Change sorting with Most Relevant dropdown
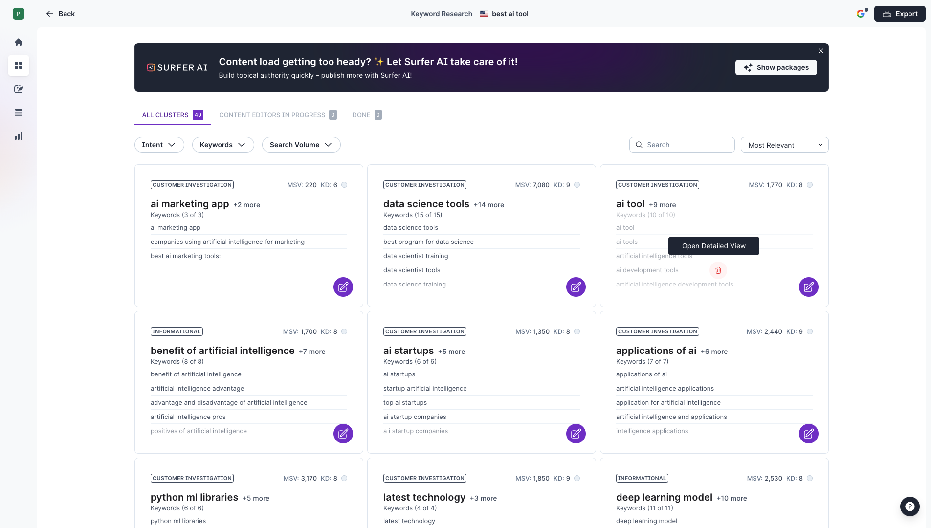931x528 pixels. pyautogui.click(x=784, y=145)
